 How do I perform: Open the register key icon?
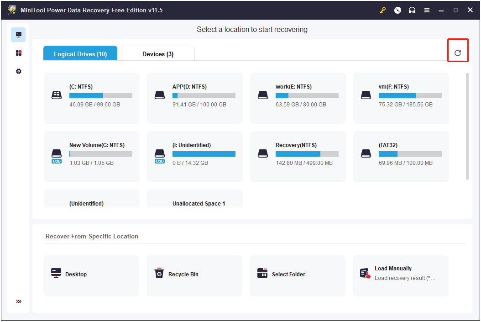pyautogui.click(x=382, y=10)
